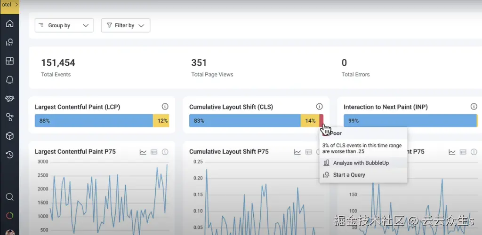Switch Cumulative Layout Shift P75 to graph view
This screenshot has height=235, width=482.
click(297, 152)
